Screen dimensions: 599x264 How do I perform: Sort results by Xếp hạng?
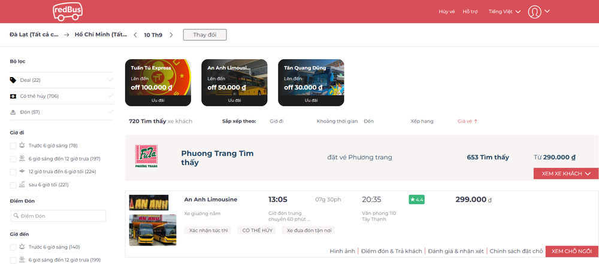[422, 121]
